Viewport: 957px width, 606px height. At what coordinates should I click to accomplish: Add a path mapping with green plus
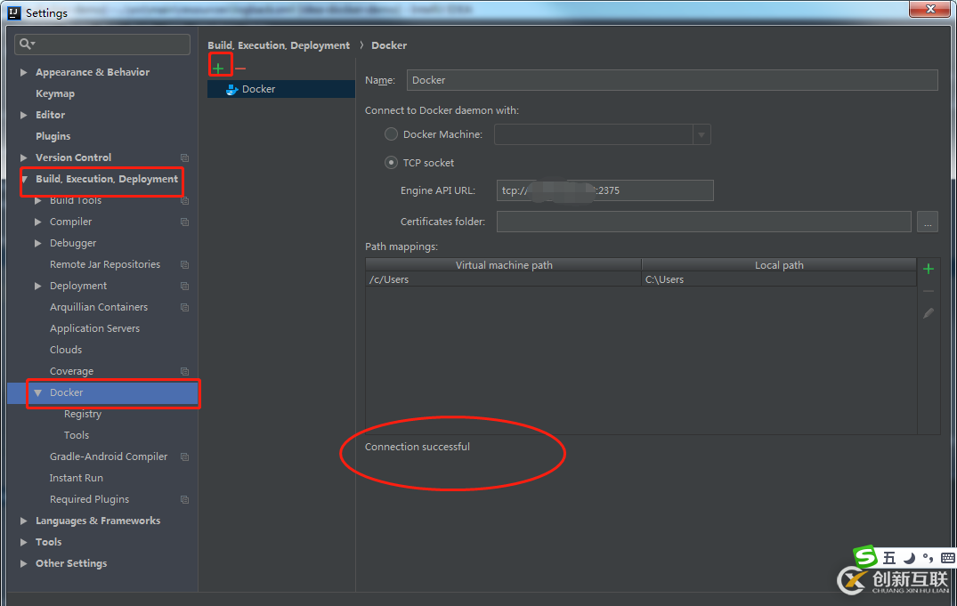point(929,269)
